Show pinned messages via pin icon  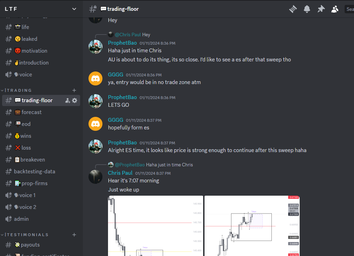pos(321,9)
